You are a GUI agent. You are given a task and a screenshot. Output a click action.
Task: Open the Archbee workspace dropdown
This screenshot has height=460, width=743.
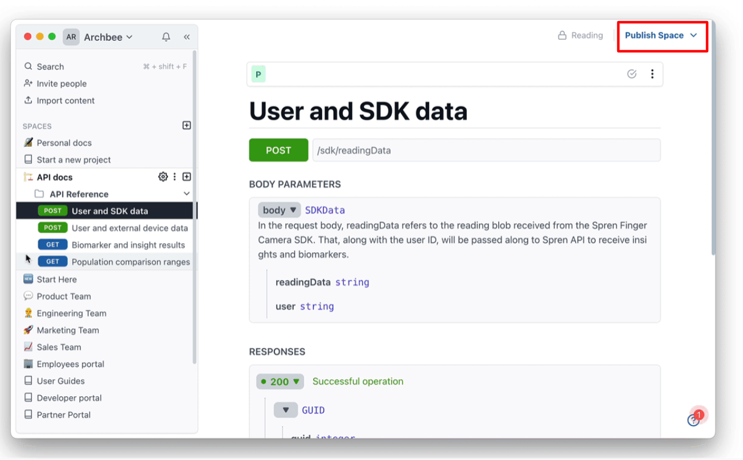pyautogui.click(x=108, y=36)
